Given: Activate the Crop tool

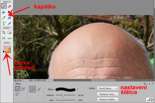Looking at the screenshot, I should 4,32.
